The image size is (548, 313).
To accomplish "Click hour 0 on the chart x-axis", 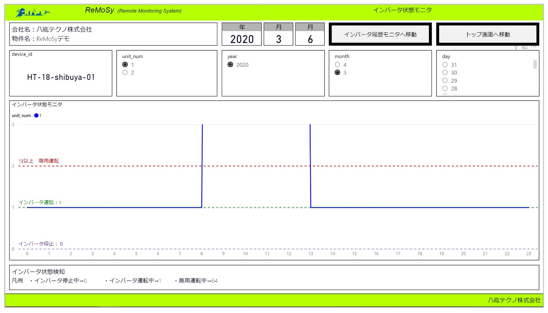I will [x=27, y=254].
